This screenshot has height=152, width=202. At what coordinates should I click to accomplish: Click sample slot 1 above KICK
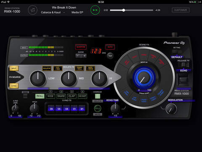[x=50, y=92]
